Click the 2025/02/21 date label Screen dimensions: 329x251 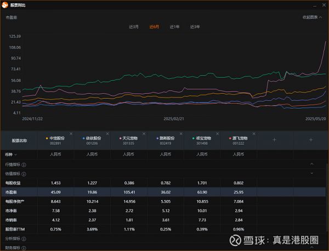pyautogui.click(x=174, y=119)
